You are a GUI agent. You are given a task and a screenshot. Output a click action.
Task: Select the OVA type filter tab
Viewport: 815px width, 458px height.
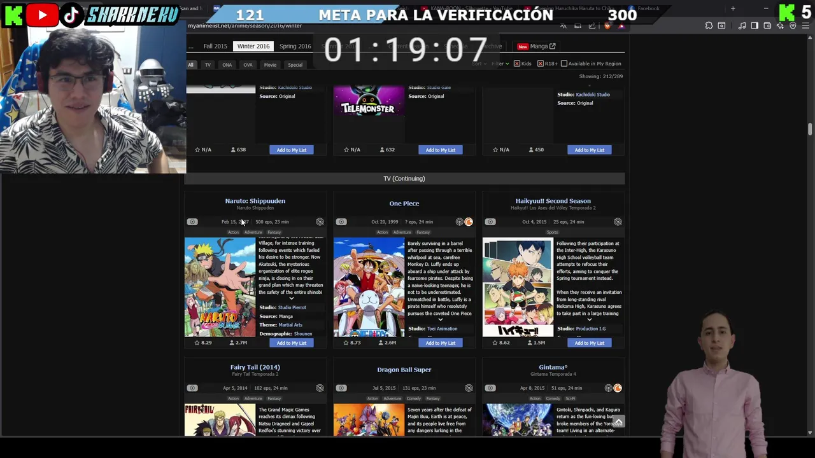(248, 65)
